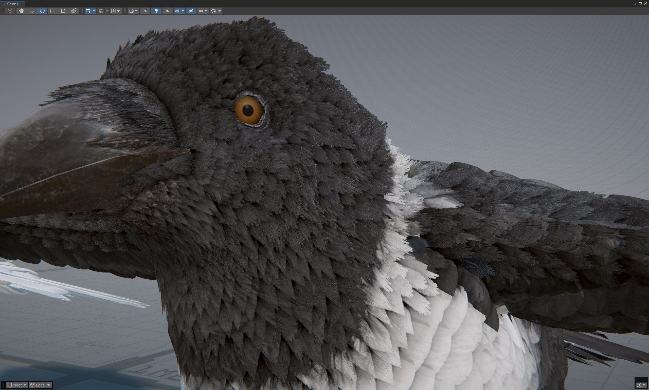The image size is (649, 390).
Task: Expand the gizmos dropdown arrow
Action: 220,11
